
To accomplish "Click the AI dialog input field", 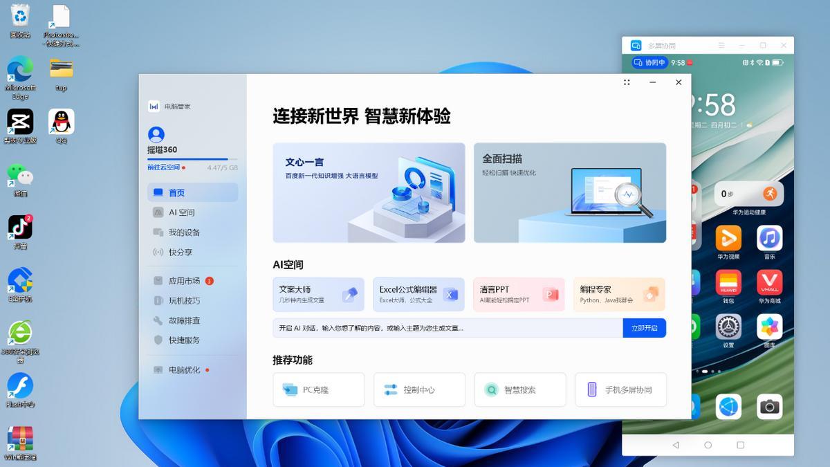I will [448, 328].
